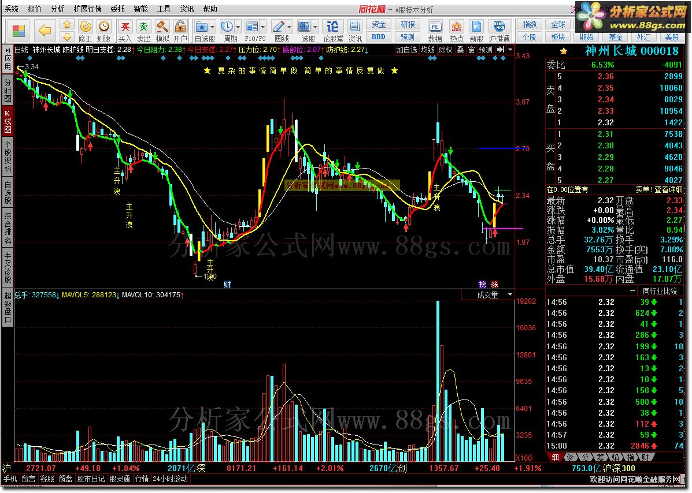Screen dimensions: 692x493
Task: Toggle 均线 moving average lines
Action: 428,50
